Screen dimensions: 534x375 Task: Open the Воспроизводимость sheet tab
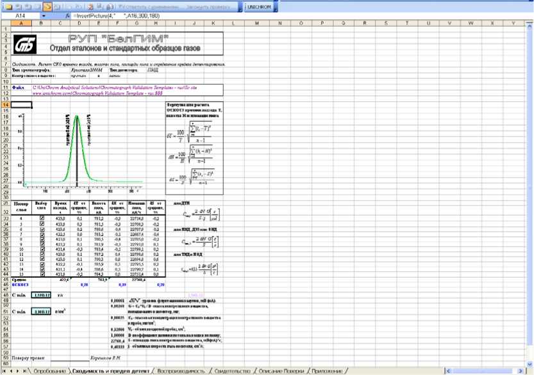(181, 371)
